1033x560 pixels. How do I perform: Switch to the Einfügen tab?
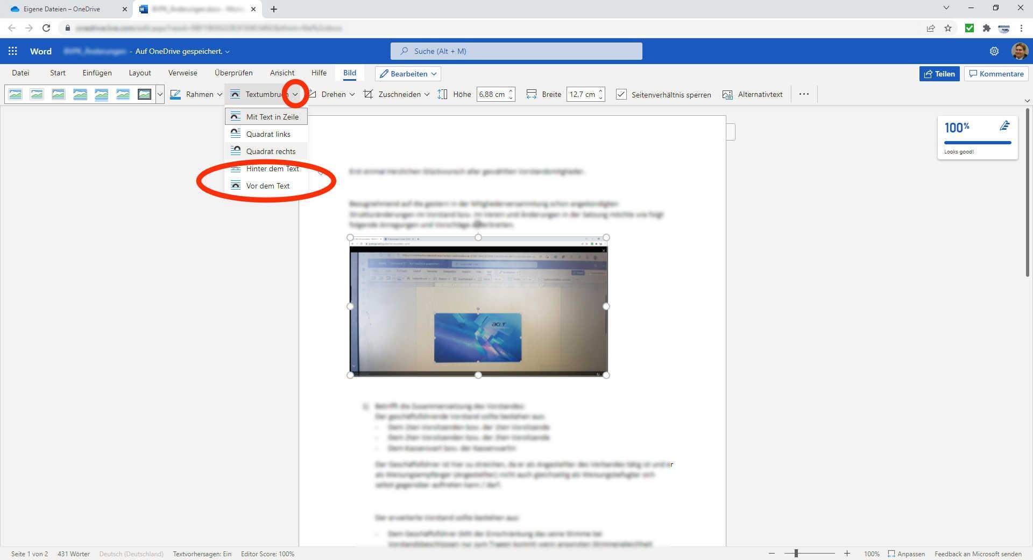pyautogui.click(x=97, y=73)
